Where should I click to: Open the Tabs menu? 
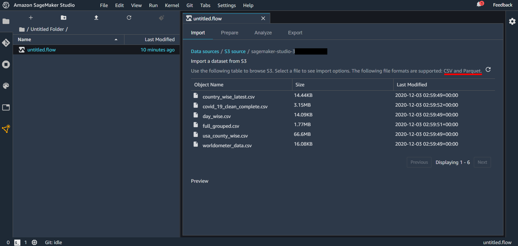pos(205,5)
